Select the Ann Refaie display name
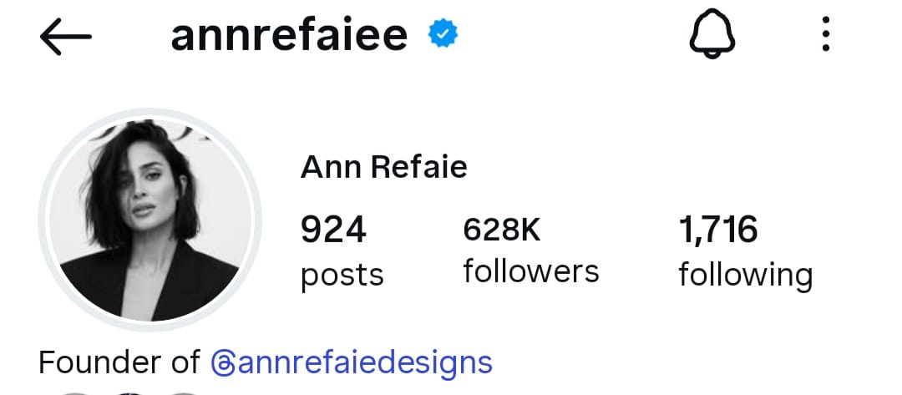902x395 pixels. pyautogui.click(x=383, y=168)
